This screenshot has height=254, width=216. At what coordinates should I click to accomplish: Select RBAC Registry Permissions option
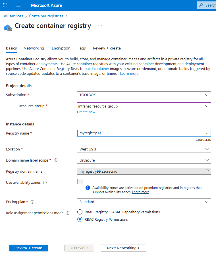pos(80,219)
